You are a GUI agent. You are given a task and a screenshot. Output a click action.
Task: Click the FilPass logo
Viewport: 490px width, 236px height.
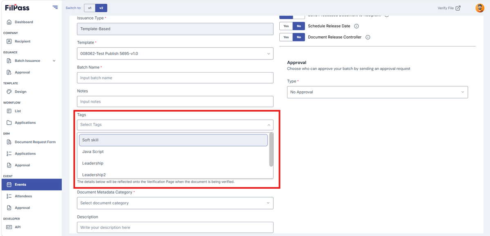point(17,8)
